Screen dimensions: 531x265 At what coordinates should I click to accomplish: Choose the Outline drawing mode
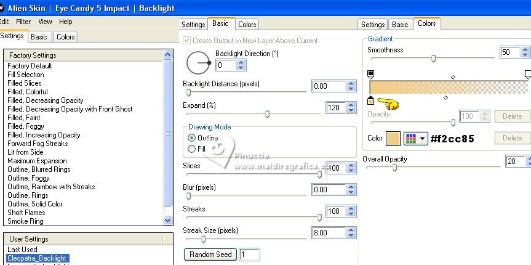click(x=192, y=138)
